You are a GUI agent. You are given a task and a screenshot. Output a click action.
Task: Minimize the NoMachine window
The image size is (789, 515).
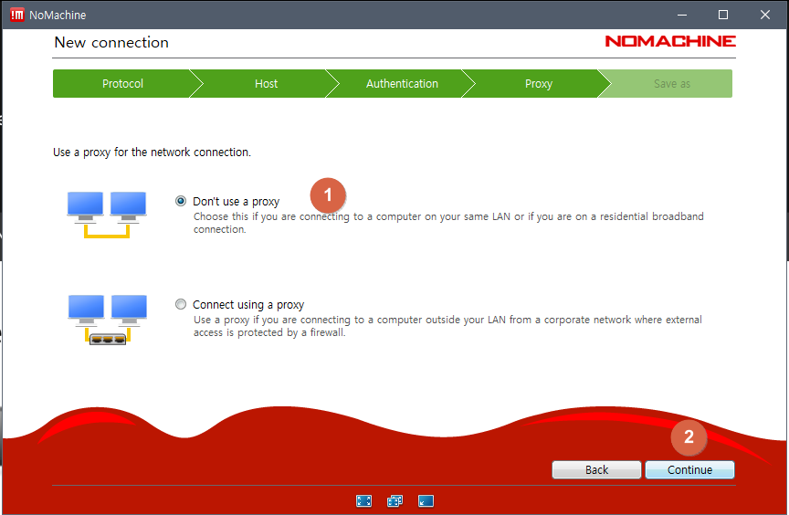pyautogui.click(x=682, y=15)
